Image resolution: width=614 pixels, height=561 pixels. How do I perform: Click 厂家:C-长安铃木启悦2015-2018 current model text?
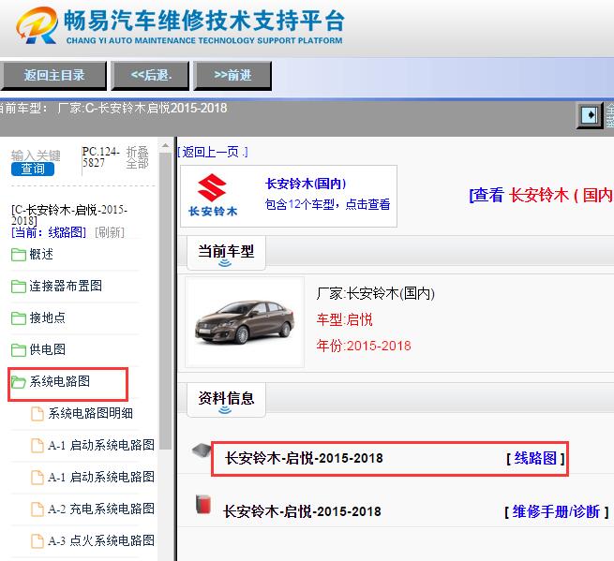pos(142,108)
